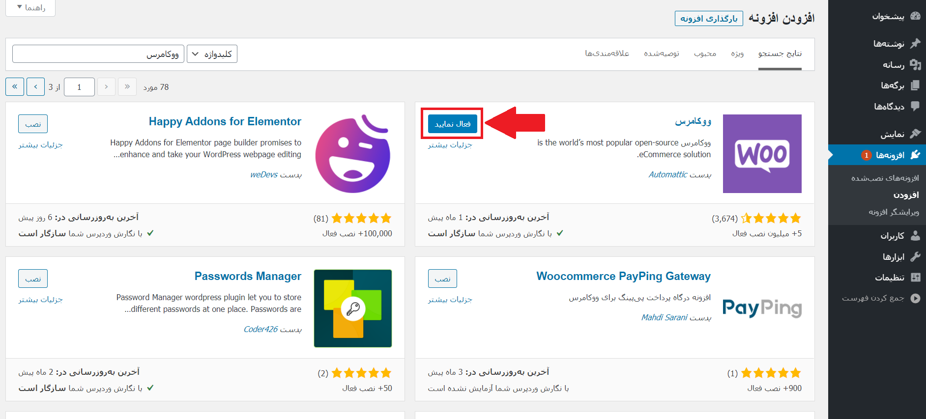Click the کاربران user icon
This screenshot has height=419, width=926.
tap(915, 235)
